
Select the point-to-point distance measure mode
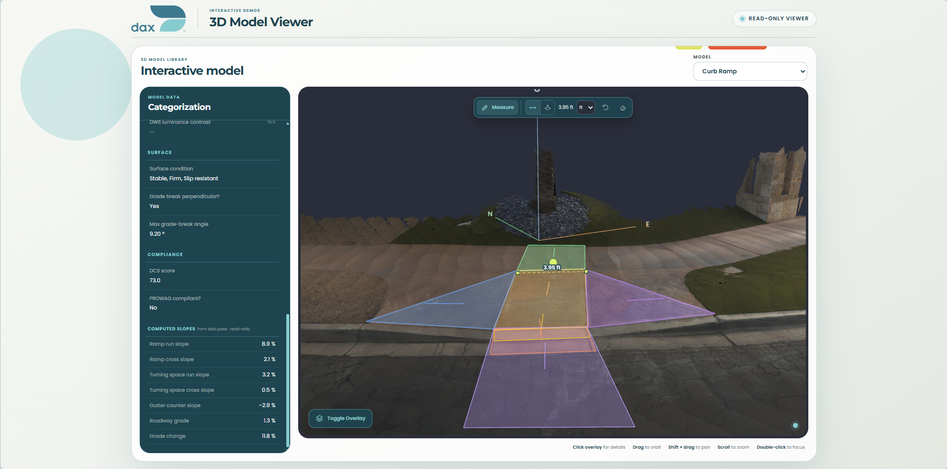533,107
